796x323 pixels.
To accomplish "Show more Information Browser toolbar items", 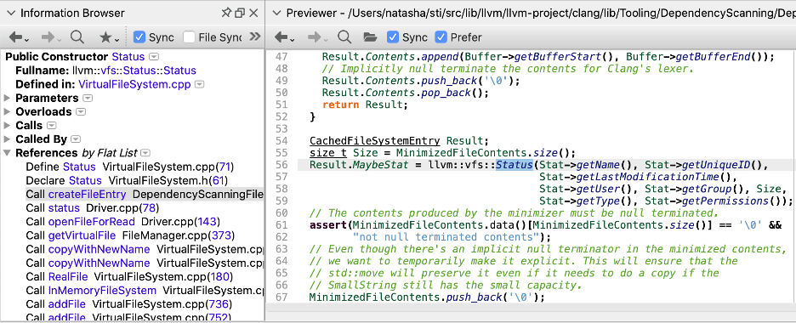I will 255,37.
